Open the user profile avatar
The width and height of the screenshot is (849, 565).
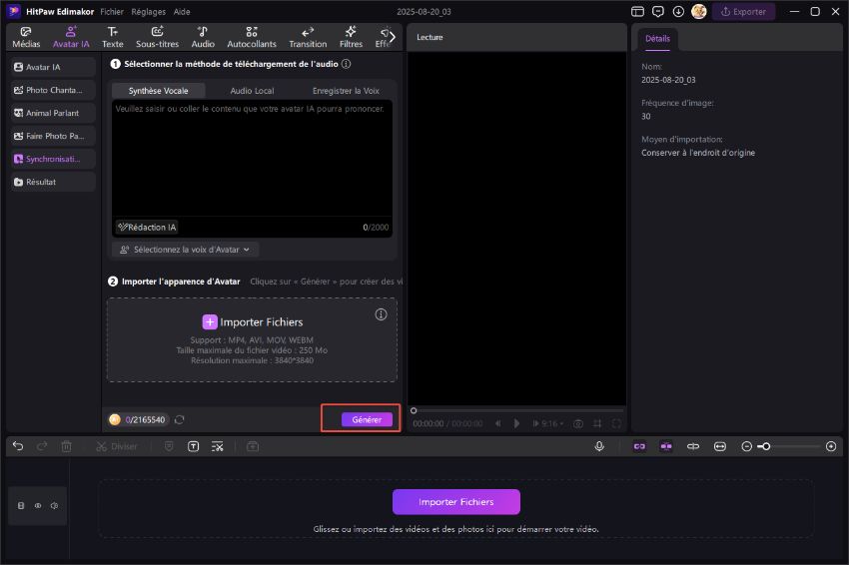(x=699, y=11)
